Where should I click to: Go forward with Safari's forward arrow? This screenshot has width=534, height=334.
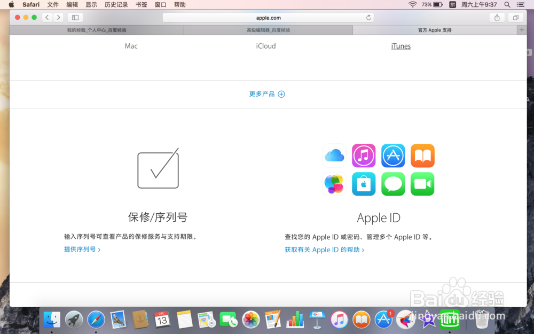59,18
